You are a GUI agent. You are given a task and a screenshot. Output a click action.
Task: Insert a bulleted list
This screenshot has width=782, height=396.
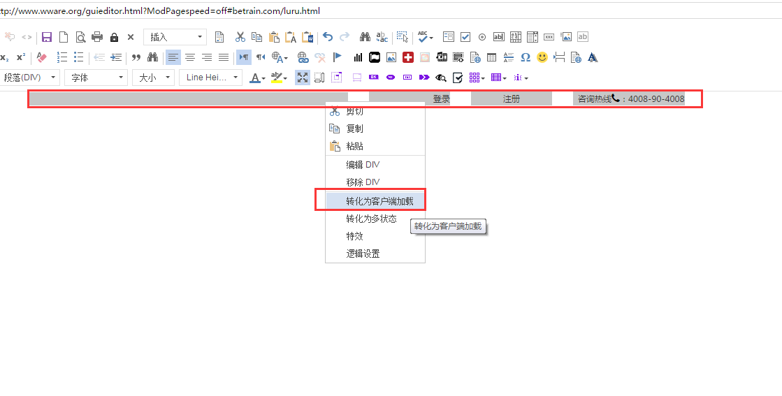tap(79, 58)
